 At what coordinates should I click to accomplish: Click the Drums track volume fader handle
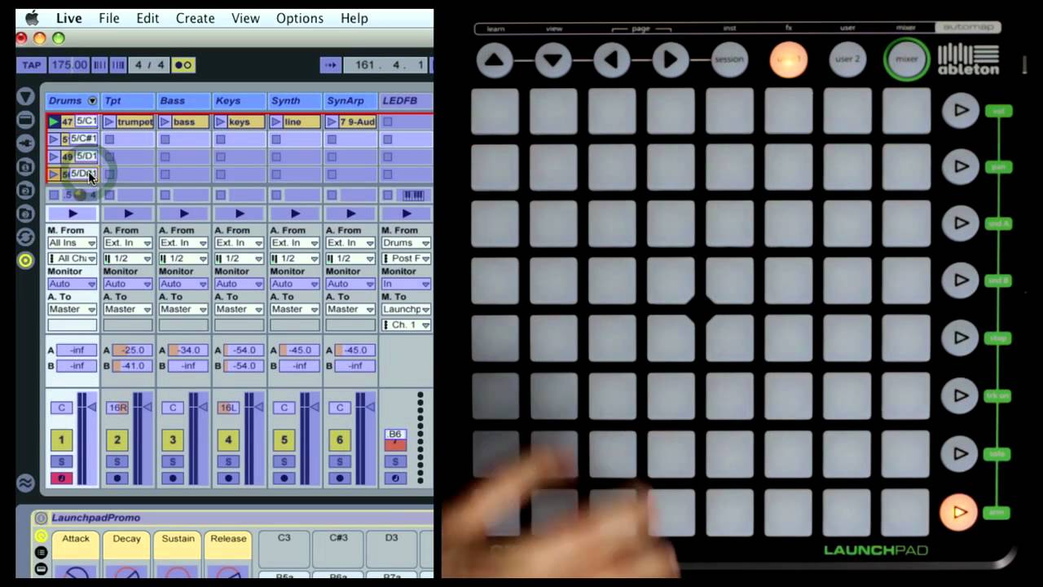90,407
